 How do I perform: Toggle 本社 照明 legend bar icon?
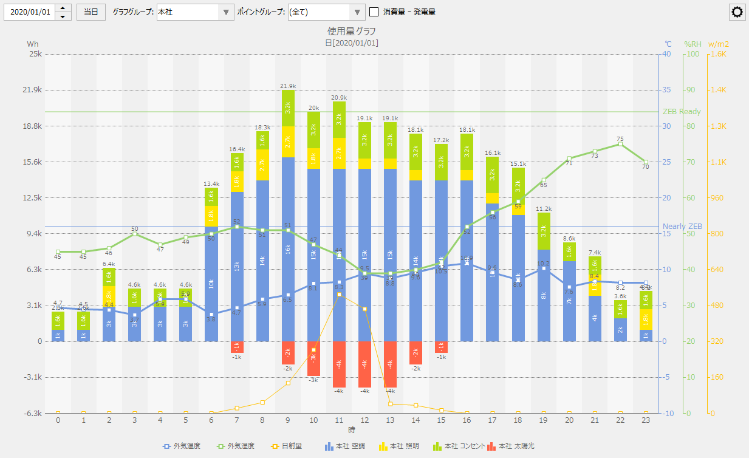tap(382, 446)
